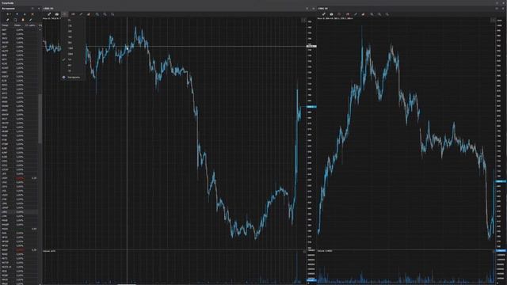Click the instruments panel title header

[9, 9]
